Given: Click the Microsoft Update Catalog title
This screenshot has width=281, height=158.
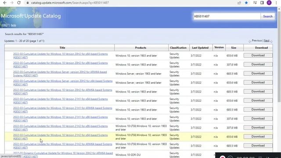Looking at the screenshot, I should pos(31,16).
